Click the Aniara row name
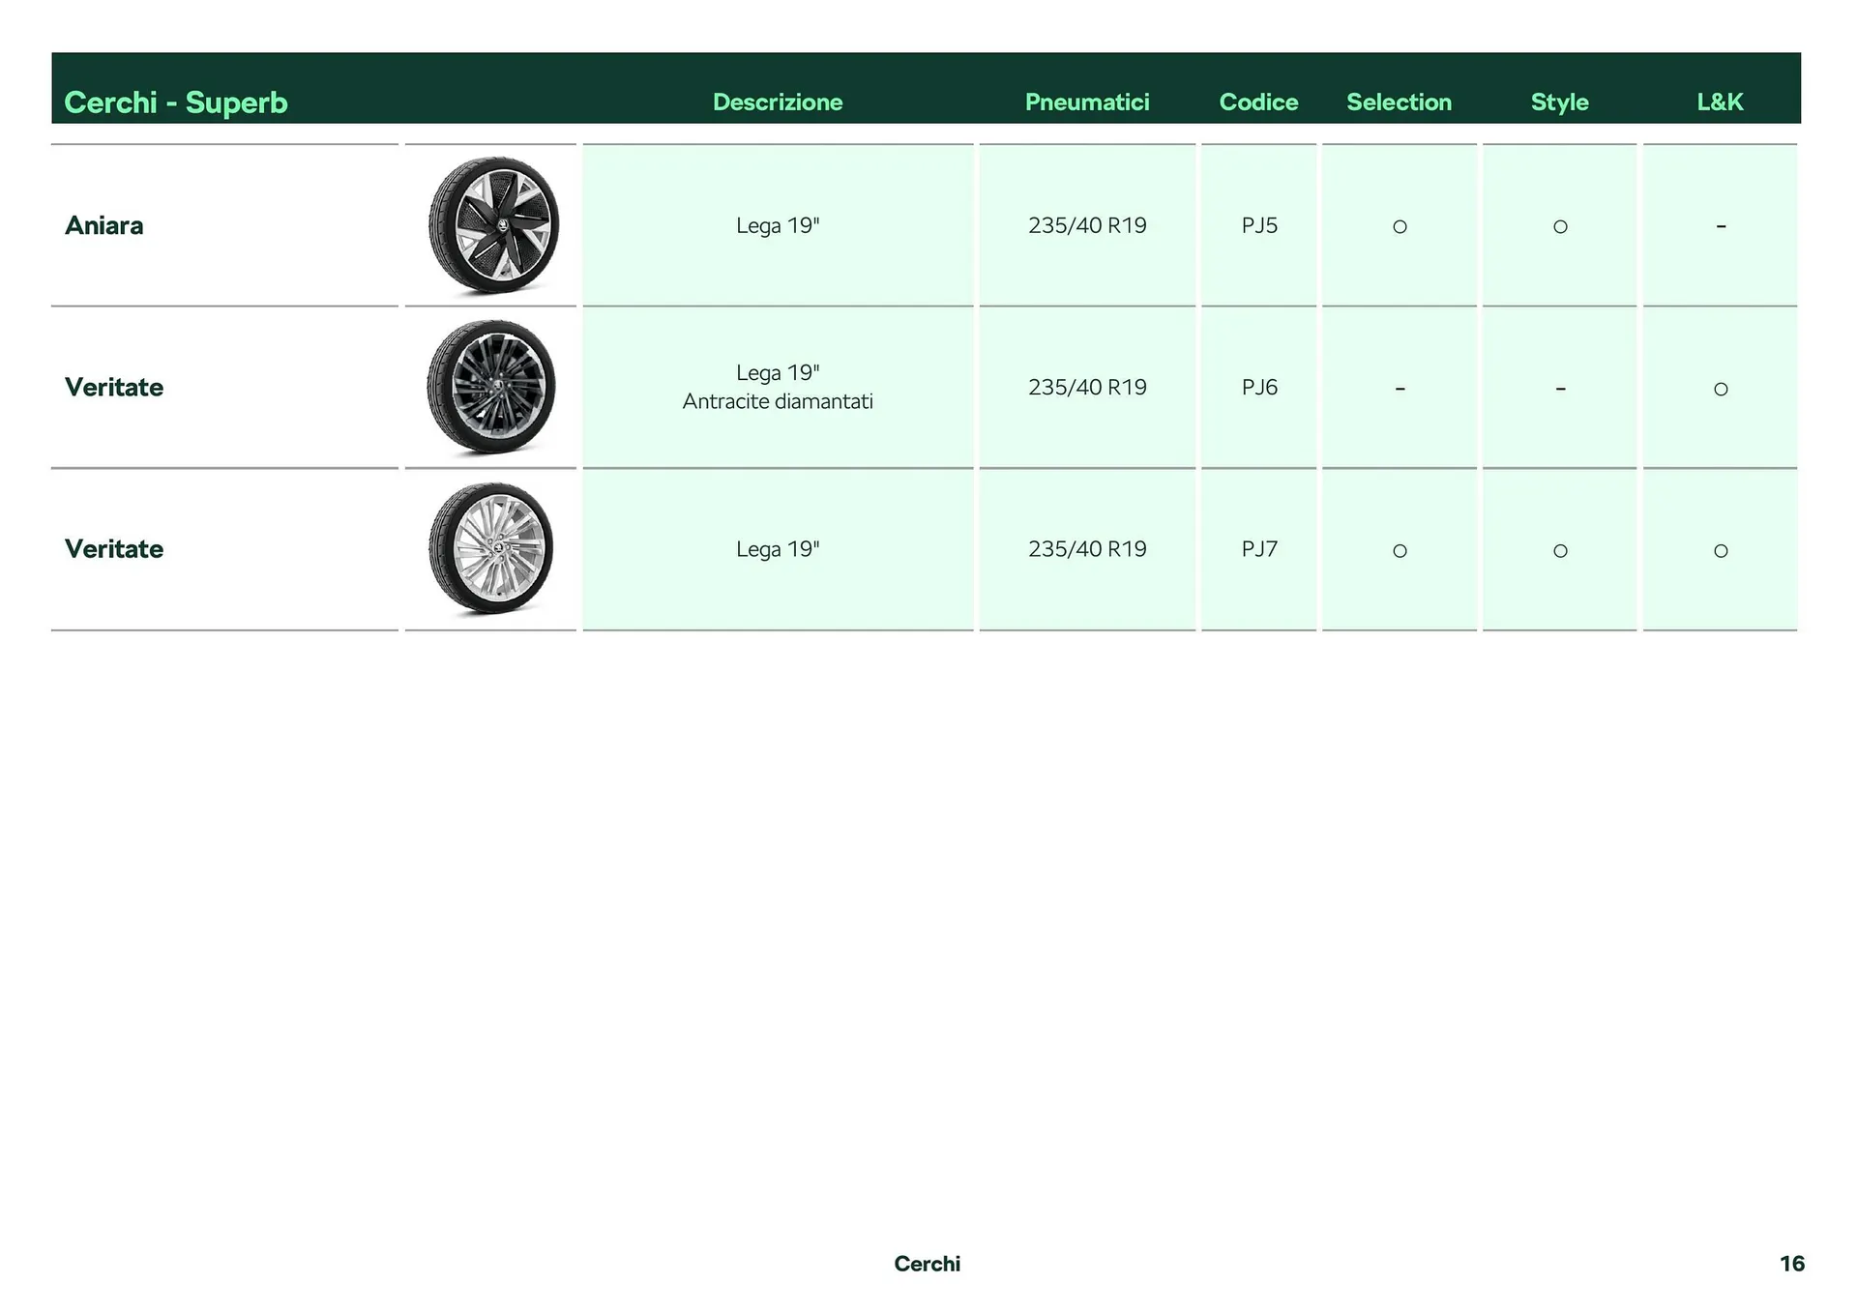Image resolution: width=1857 pixels, height=1313 pixels. click(103, 225)
